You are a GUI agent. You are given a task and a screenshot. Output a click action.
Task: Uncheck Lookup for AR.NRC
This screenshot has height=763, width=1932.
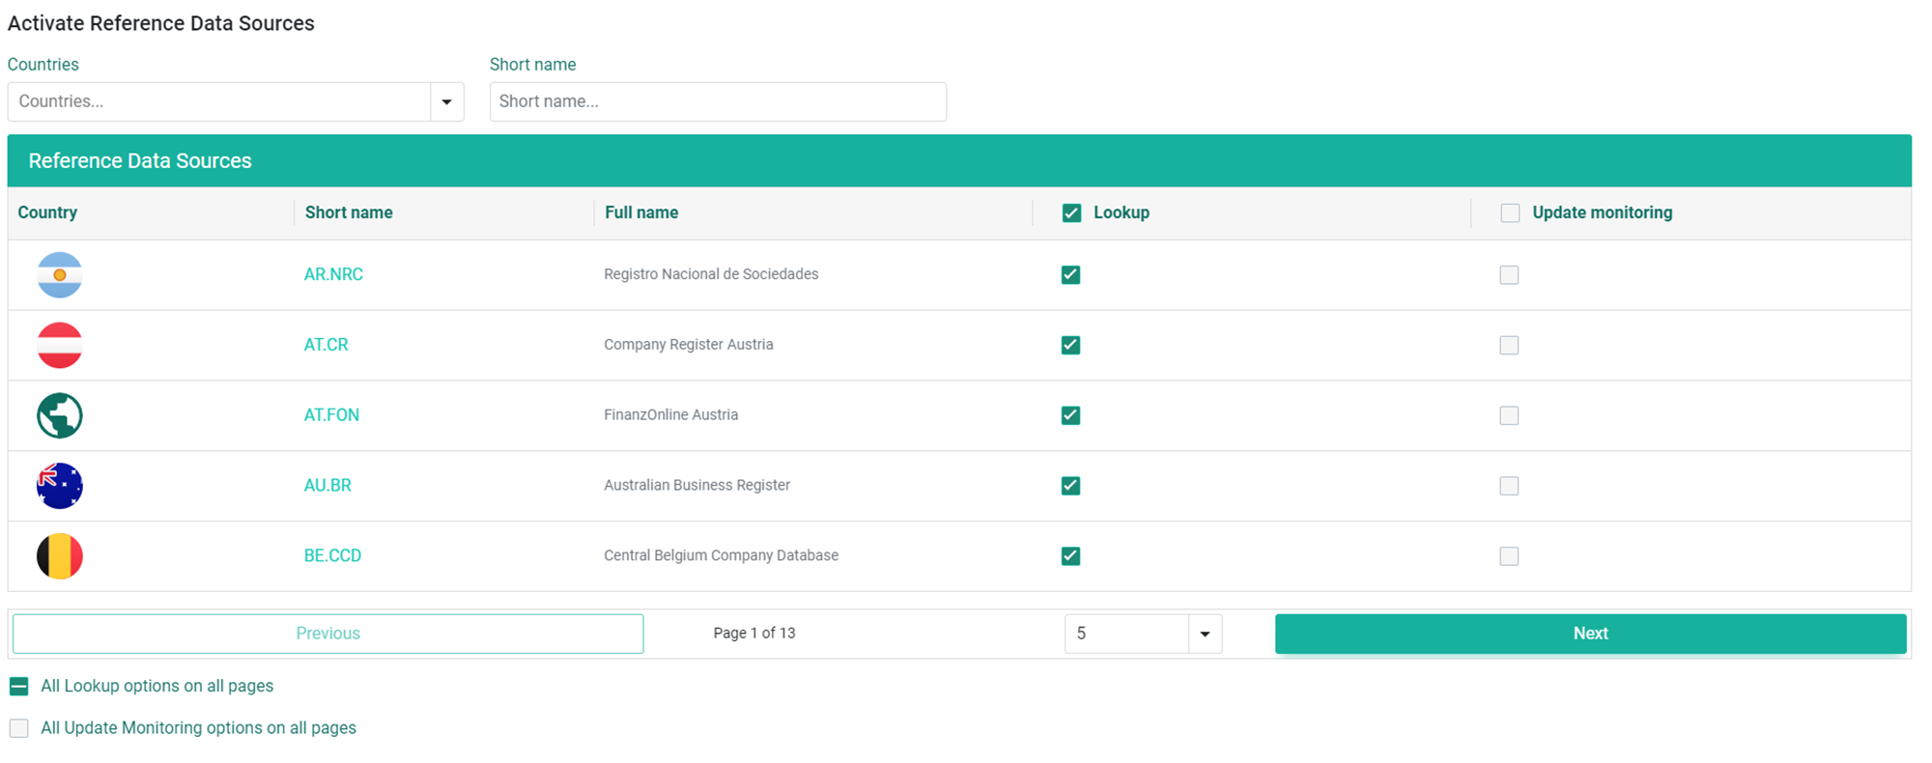pyautogui.click(x=1070, y=275)
